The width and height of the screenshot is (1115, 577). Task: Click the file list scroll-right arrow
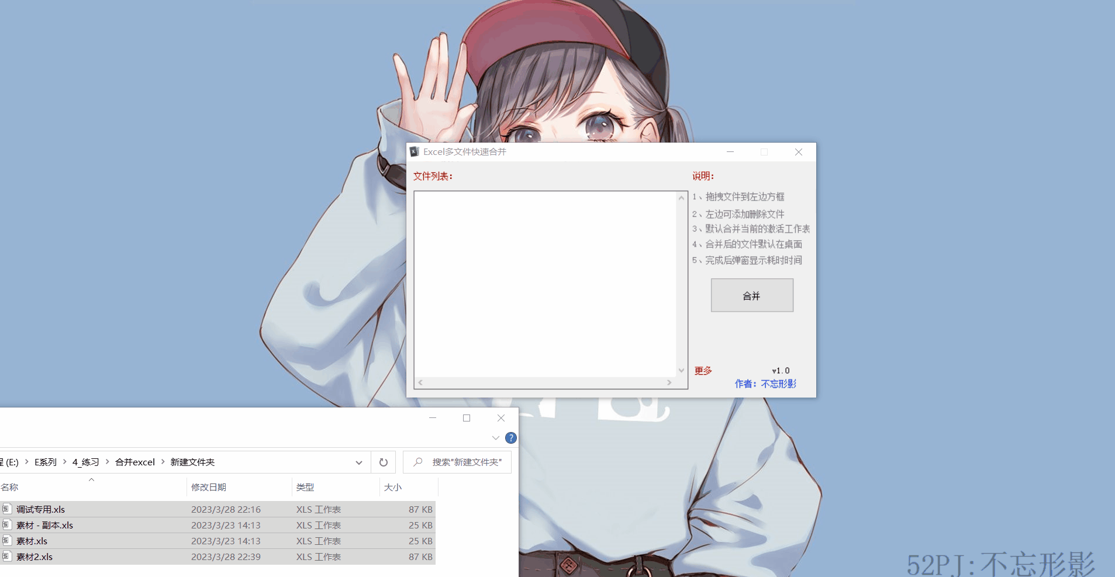(x=669, y=382)
